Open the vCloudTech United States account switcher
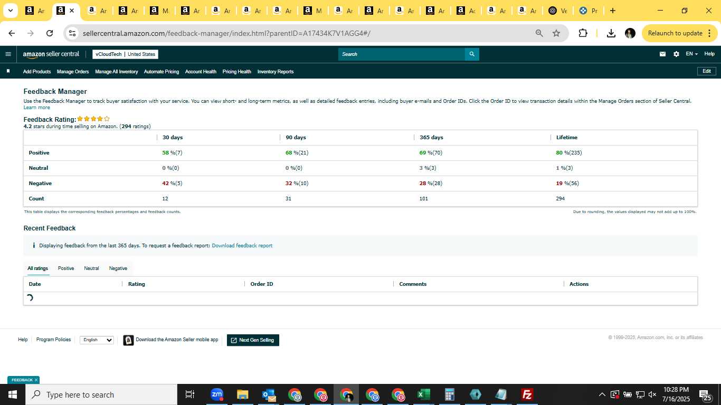Viewport: 721px width, 405px height. (125, 54)
